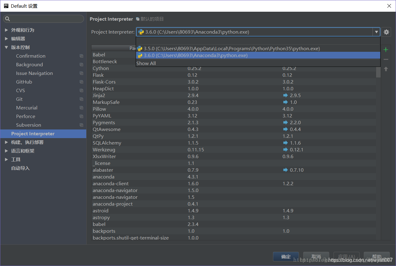The width and height of the screenshot is (396, 266).
Task: Select the PyYAML package row
Action: pos(234,116)
